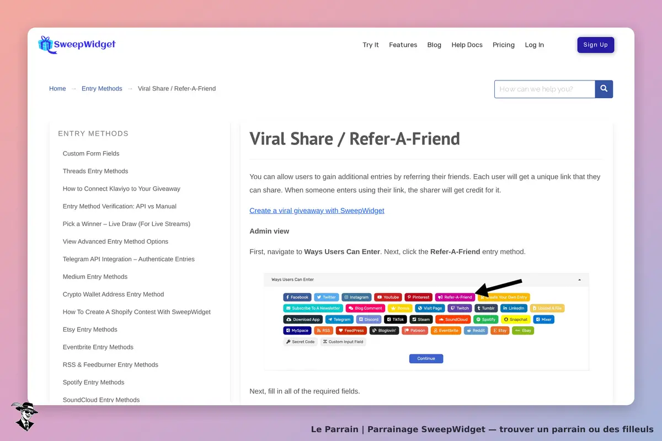Click Log In in the navigation
This screenshot has width=662, height=441.
[x=535, y=45]
